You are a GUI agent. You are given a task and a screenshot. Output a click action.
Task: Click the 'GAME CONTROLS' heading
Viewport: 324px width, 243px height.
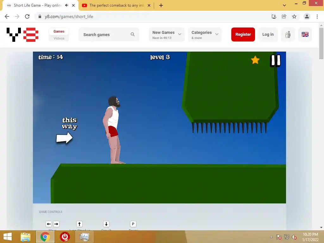click(x=51, y=212)
